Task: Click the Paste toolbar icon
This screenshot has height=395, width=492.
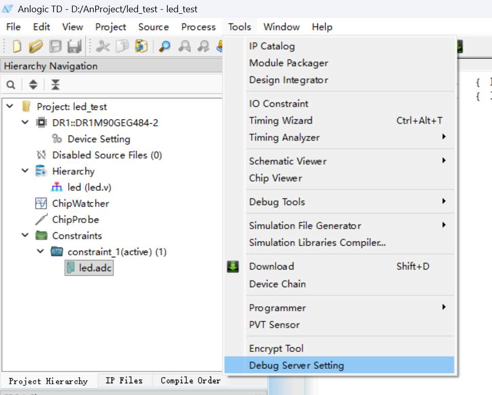Action: (141, 46)
